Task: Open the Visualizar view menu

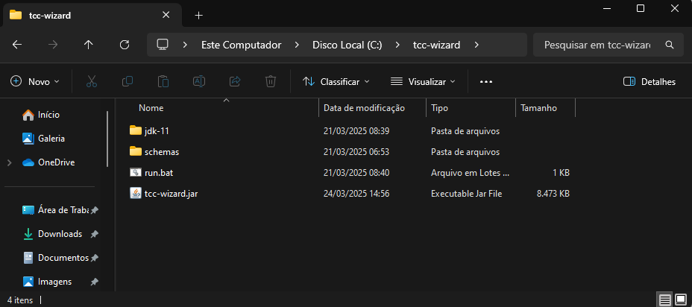Action: pyautogui.click(x=423, y=81)
